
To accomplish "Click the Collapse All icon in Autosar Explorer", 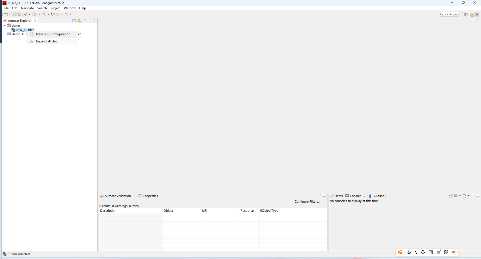I will coord(74,20).
